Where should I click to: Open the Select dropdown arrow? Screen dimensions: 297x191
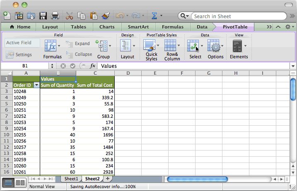click(202, 46)
